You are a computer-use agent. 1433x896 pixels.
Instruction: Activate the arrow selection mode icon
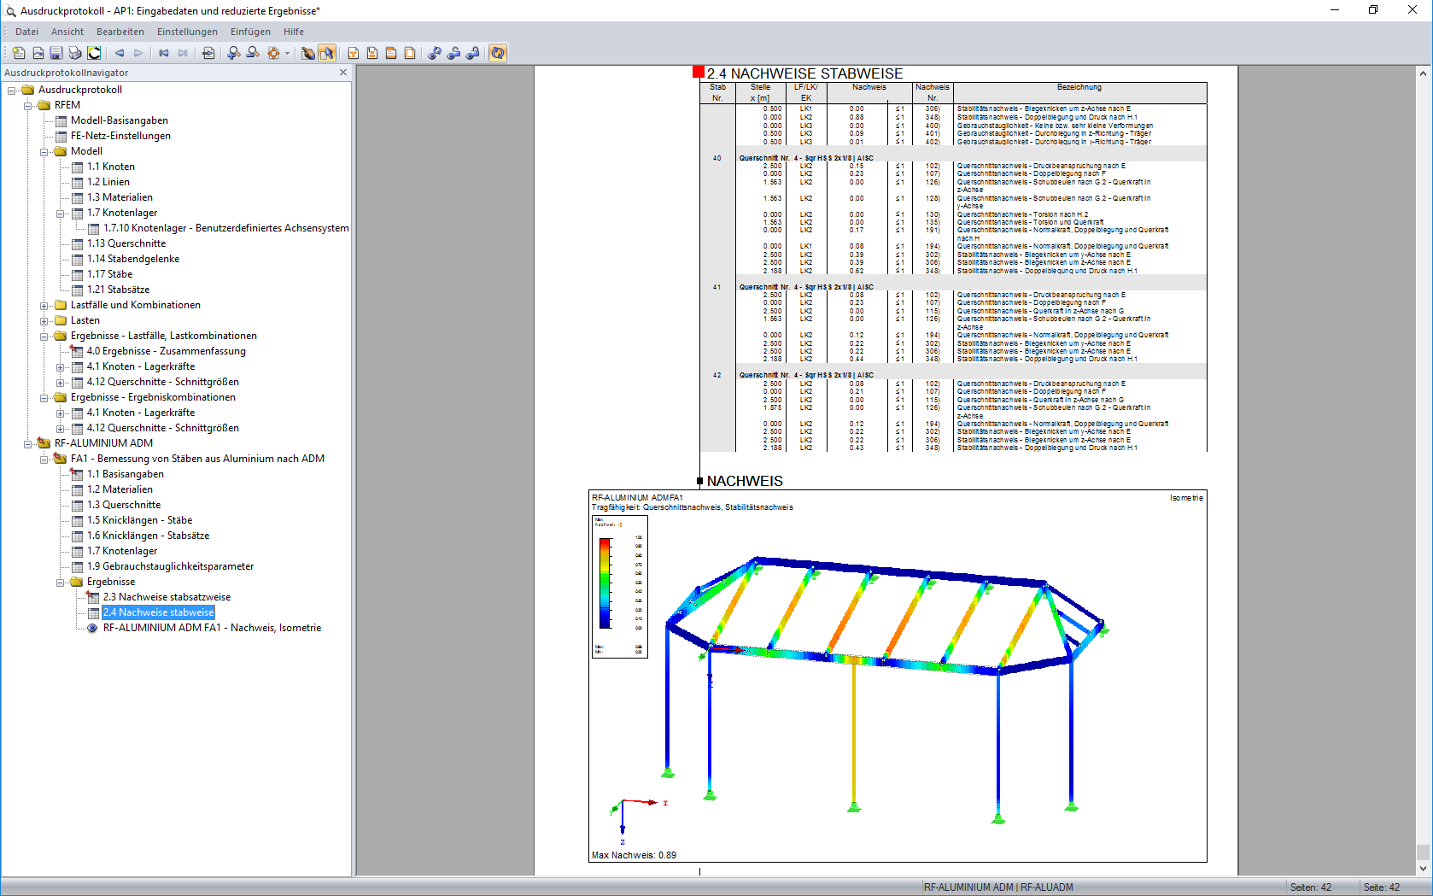pos(327,53)
